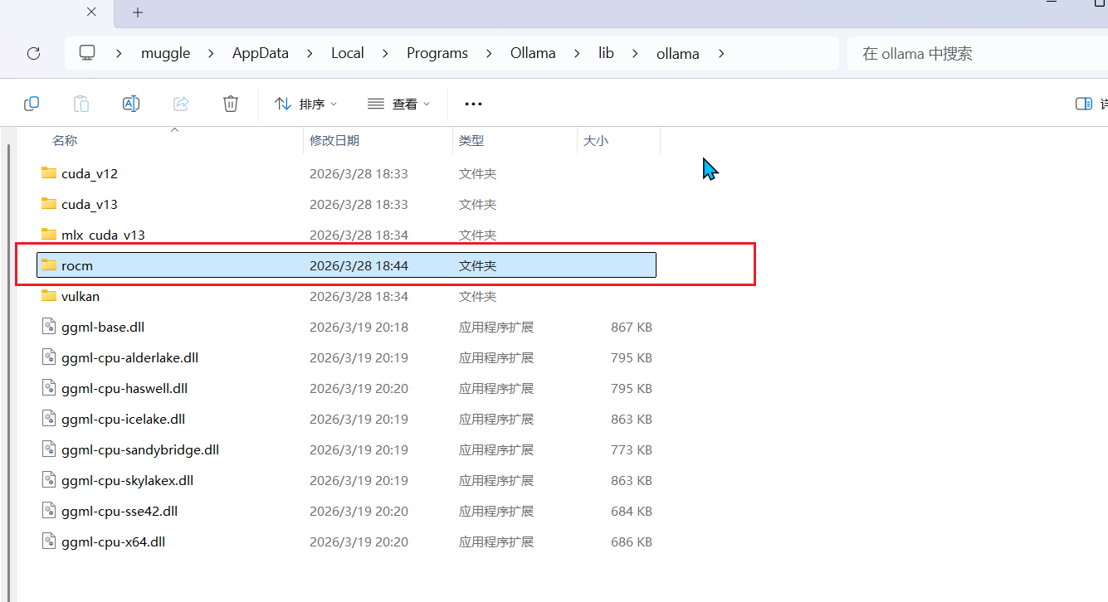Click the Copy icon in the toolbar
This screenshot has width=1108, height=602.
32,104
